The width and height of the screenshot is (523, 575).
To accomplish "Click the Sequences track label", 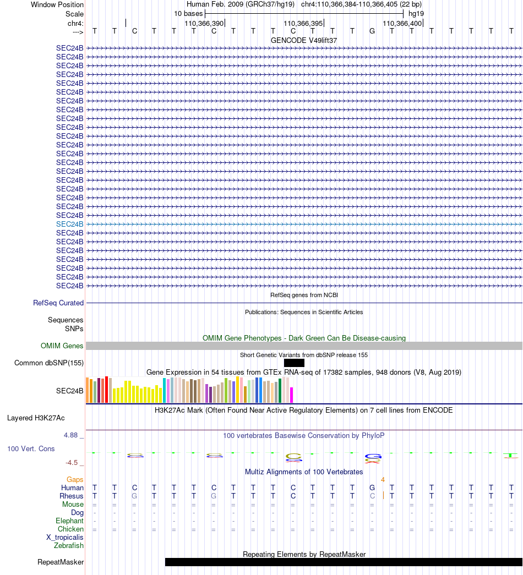I will coord(66,320).
